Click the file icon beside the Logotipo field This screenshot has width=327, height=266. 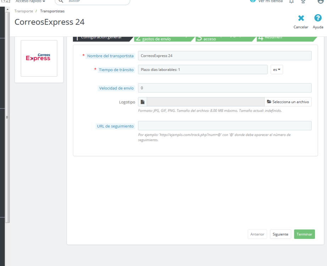pyautogui.click(x=142, y=102)
